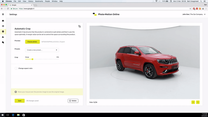This screenshot has height=117, width=208.
Task: Open user management from the sidebar
Action: point(3,37)
